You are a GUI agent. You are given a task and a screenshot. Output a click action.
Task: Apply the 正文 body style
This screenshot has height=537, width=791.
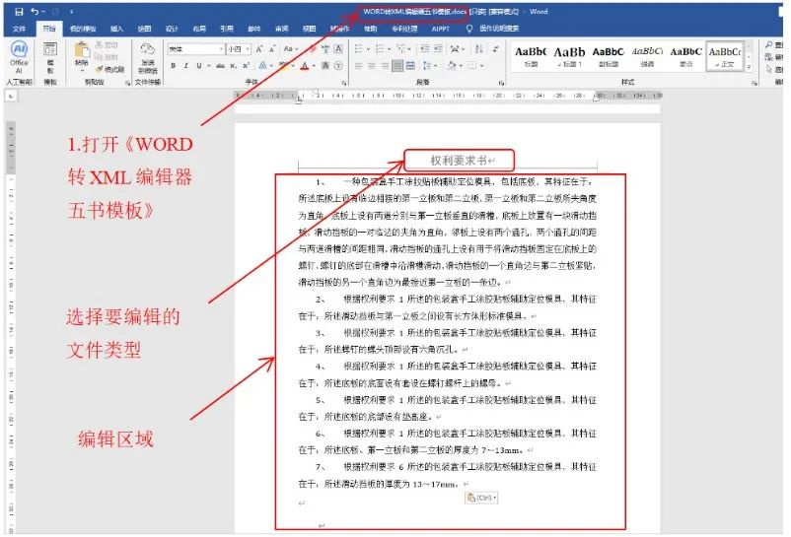724,56
